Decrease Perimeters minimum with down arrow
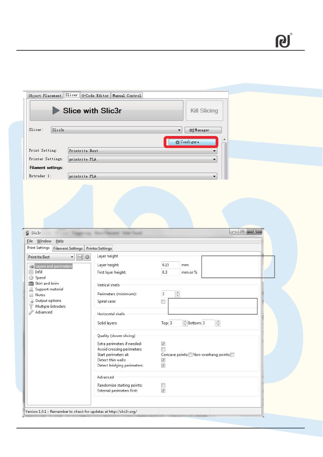Image resolution: width=323 pixels, height=457 pixels. click(x=177, y=295)
